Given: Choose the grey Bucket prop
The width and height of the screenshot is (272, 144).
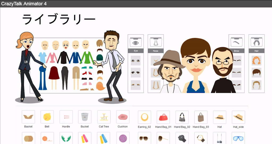Looking at the screenshot, I should coord(85,117).
